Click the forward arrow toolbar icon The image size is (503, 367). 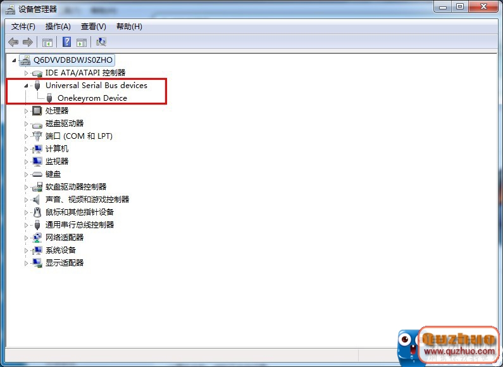tap(28, 42)
